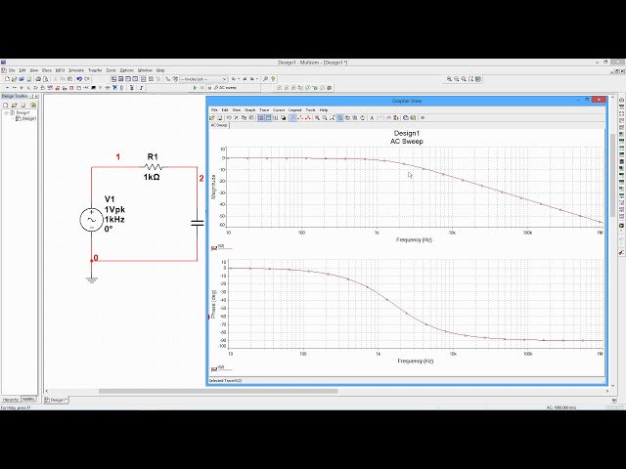Open the Transfer menu

tap(95, 70)
